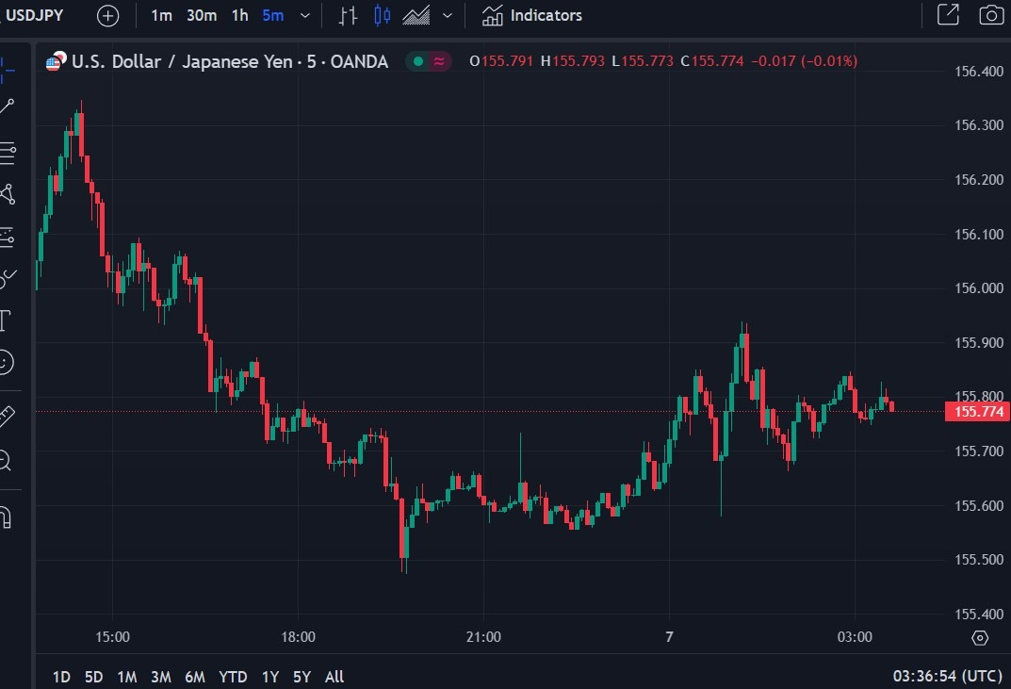This screenshot has width=1011, height=689.
Task: Select the Text tool in the sidebar
Action: 6,320
